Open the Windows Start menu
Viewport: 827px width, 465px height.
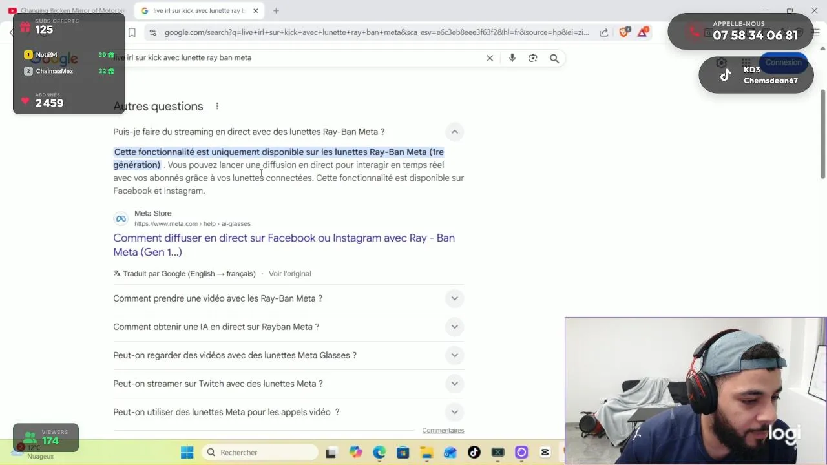point(187,452)
